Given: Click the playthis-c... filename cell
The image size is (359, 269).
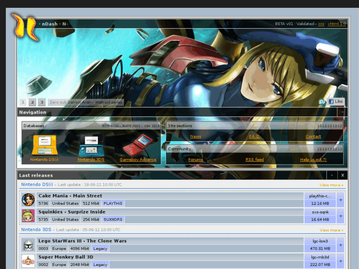Looking at the screenshot, I should click(x=320, y=196).
